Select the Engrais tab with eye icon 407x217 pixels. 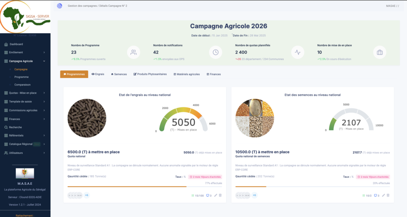click(98, 74)
